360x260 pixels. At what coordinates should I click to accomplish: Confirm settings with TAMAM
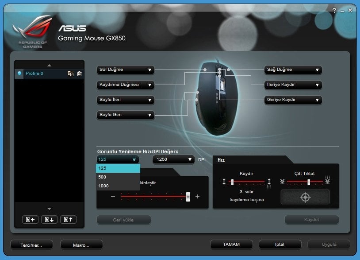(231, 244)
